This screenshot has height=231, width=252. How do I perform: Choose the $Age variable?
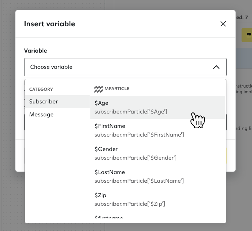tap(158, 107)
